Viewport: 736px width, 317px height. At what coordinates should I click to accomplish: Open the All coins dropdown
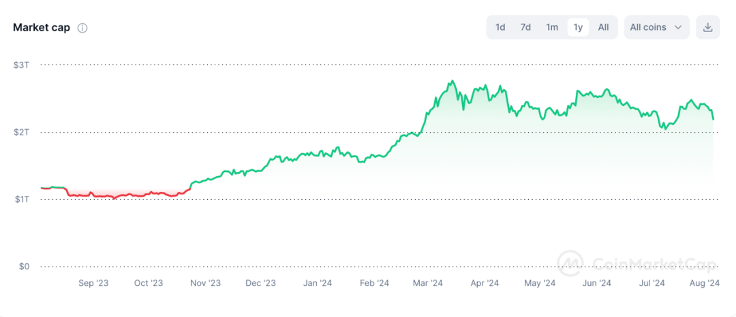coord(656,27)
